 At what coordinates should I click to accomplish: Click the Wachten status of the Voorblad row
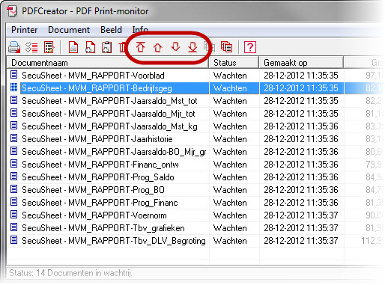click(x=230, y=76)
